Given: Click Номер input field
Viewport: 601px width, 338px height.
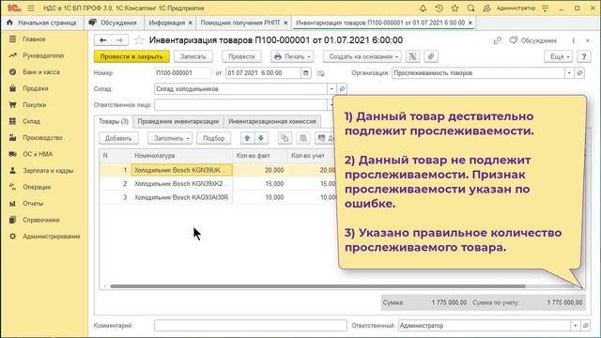Looking at the screenshot, I should coord(182,73).
